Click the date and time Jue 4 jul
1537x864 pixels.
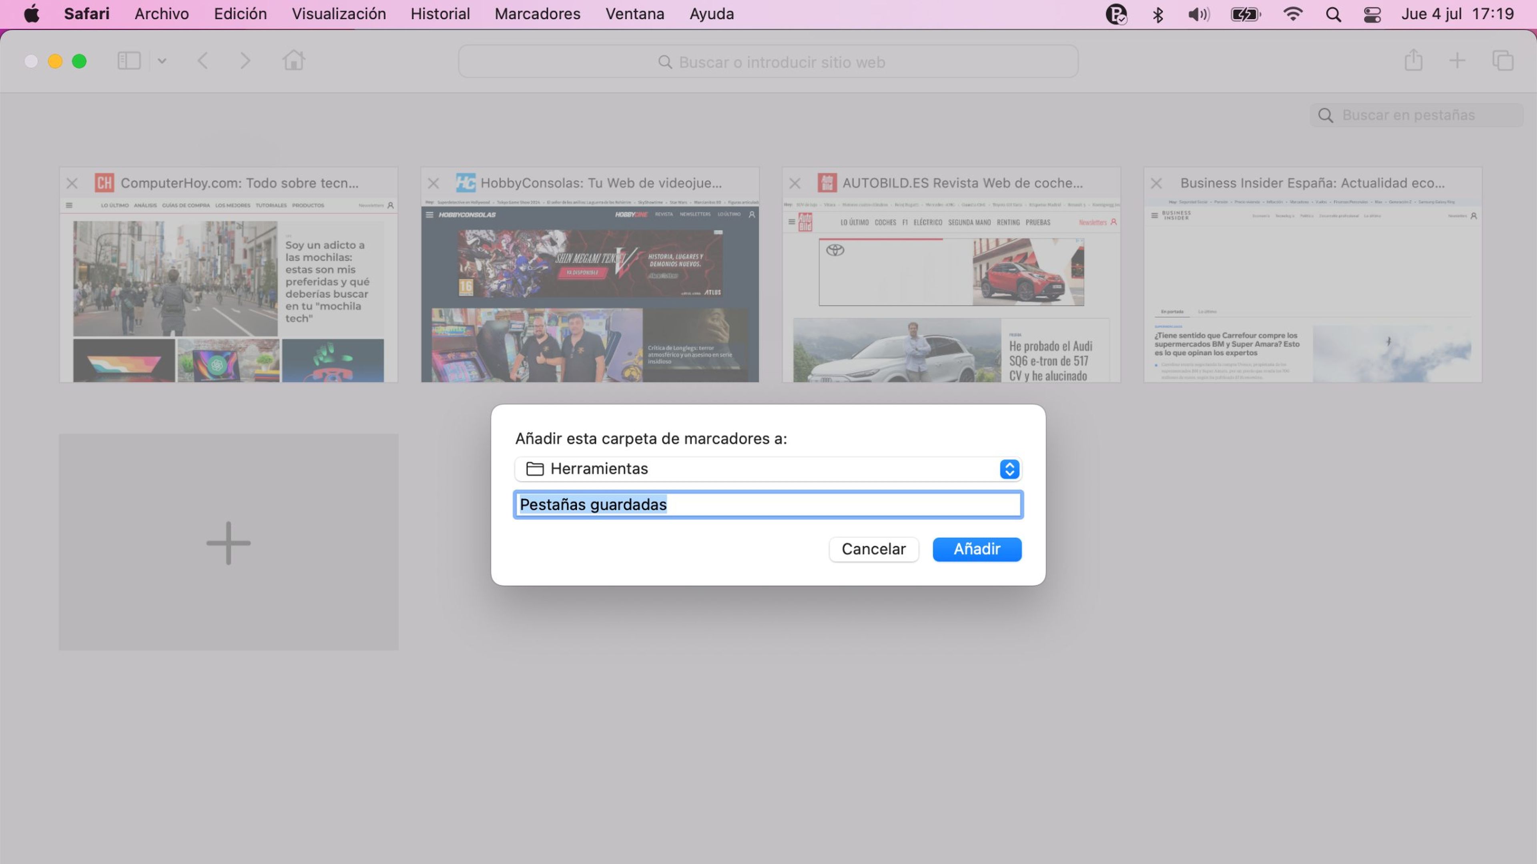click(x=1457, y=14)
